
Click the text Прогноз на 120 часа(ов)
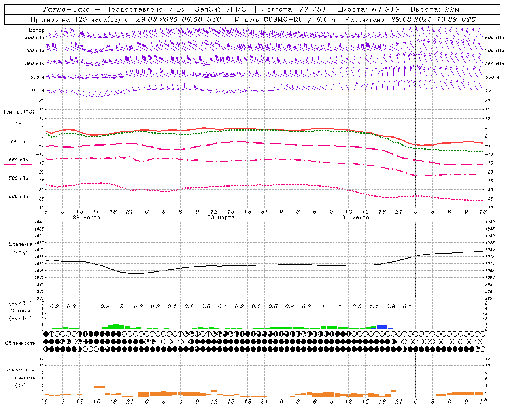point(76,19)
